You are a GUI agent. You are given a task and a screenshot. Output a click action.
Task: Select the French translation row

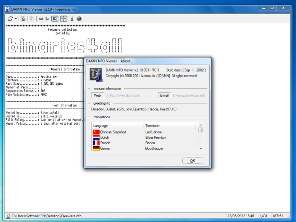145,143
